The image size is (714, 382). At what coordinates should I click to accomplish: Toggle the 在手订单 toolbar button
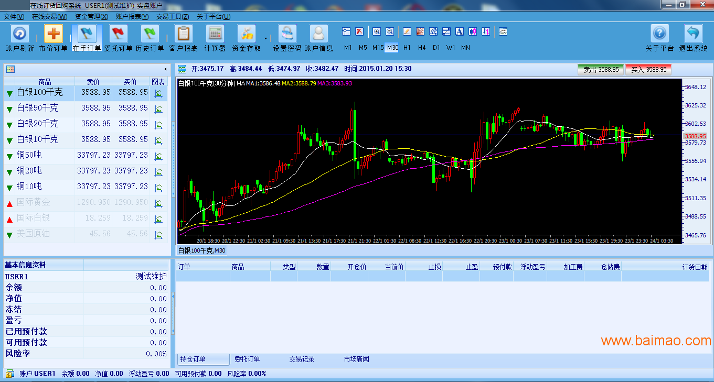pyautogui.click(x=87, y=38)
